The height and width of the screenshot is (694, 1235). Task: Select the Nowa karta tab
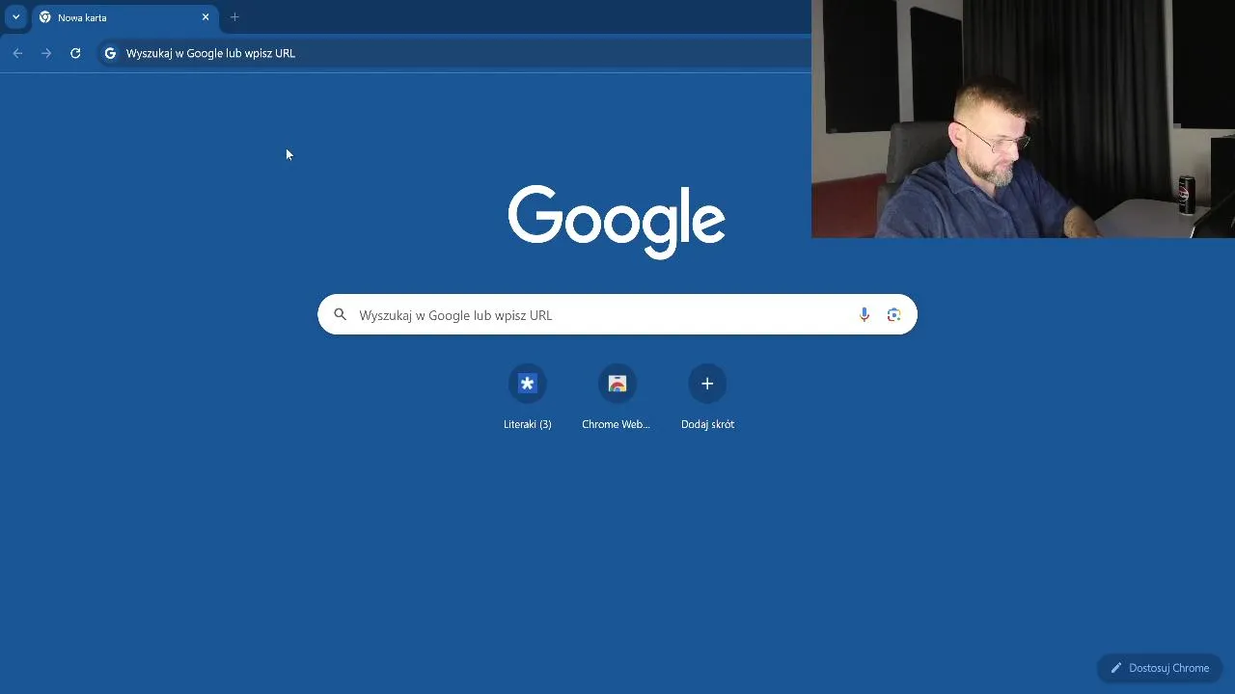[125, 17]
